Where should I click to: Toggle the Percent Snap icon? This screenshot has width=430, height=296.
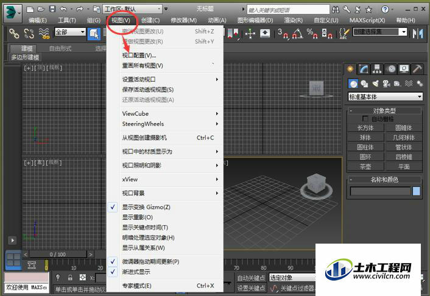tap(312, 33)
